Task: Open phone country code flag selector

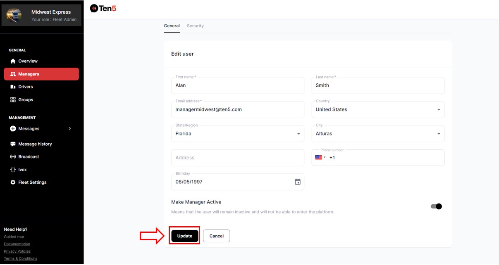Action: click(x=320, y=158)
